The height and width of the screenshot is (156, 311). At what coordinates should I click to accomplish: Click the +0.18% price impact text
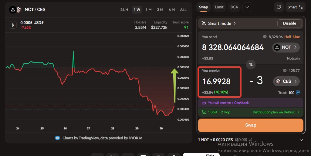[221, 92]
